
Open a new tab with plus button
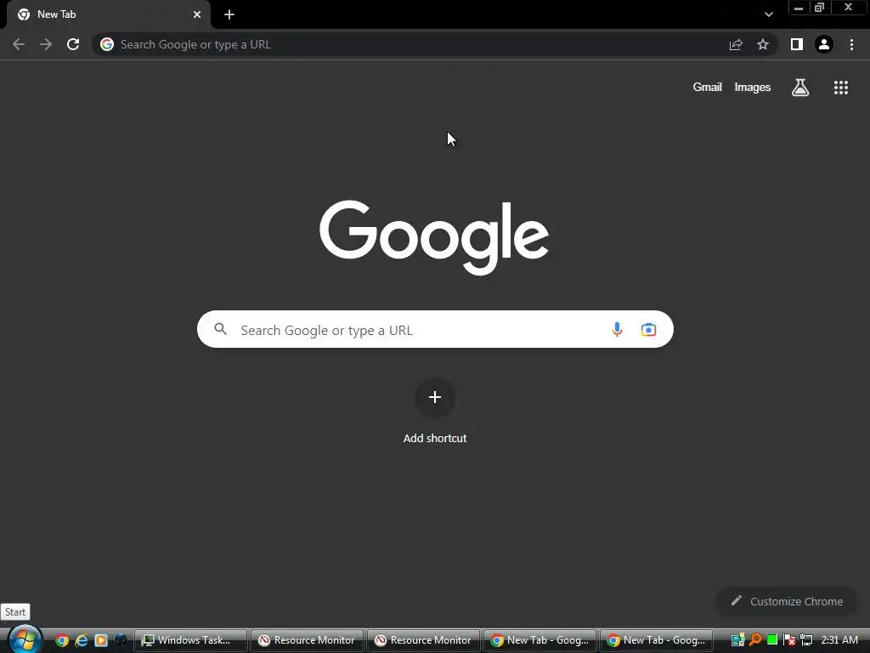point(229,14)
